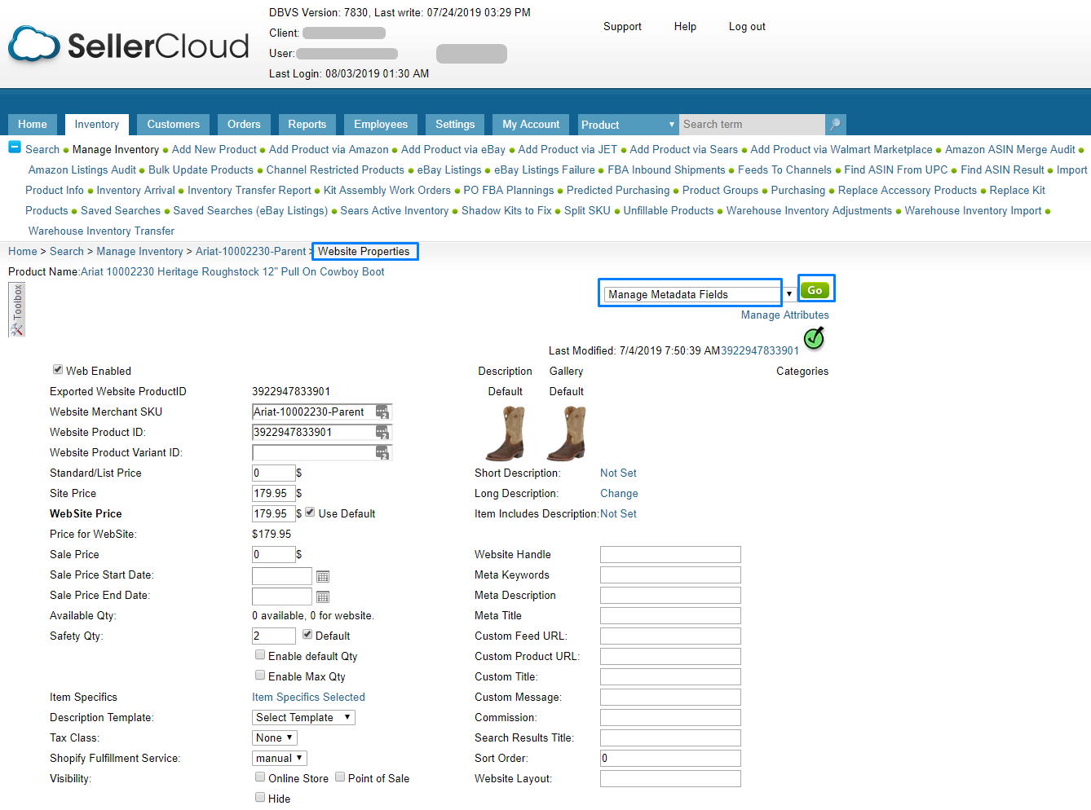
Task: Click the search magnifier icon
Action: (835, 125)
